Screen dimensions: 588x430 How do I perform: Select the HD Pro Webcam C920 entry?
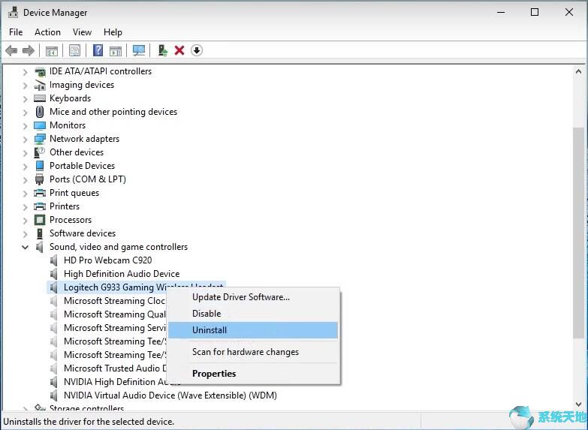tap(107, 260)
